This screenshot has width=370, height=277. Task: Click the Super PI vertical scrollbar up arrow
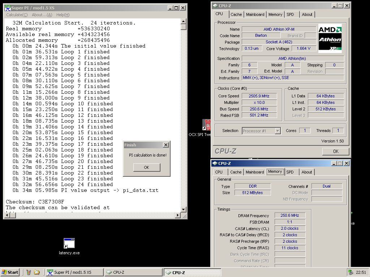click(x=184, y=21)
